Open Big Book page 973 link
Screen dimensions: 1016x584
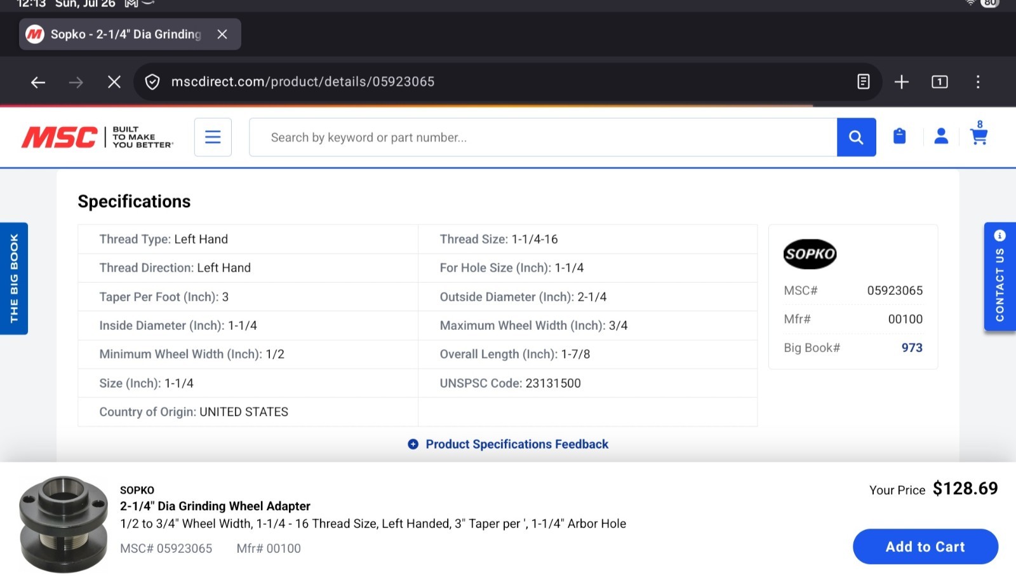point(912,348)
